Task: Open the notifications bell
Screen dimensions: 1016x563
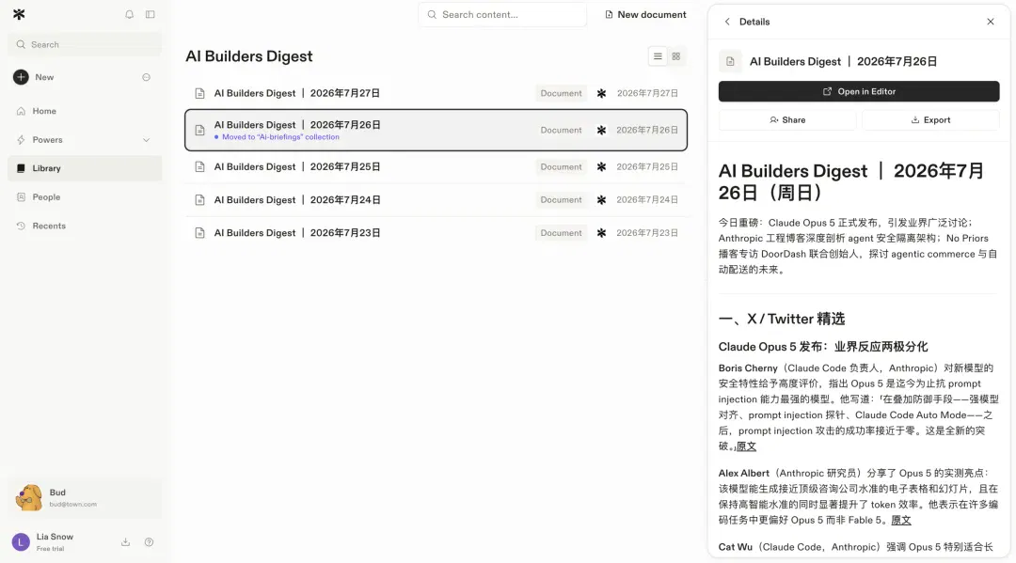Action: coord(130,14)
